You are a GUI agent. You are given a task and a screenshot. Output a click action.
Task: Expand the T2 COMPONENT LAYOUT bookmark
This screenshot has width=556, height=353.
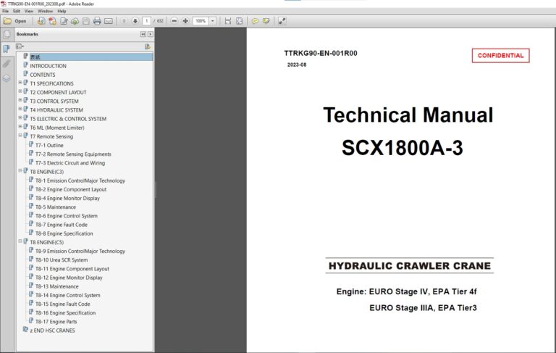20,91
